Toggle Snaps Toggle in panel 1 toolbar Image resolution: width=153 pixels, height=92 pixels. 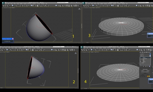pos(40,6)
